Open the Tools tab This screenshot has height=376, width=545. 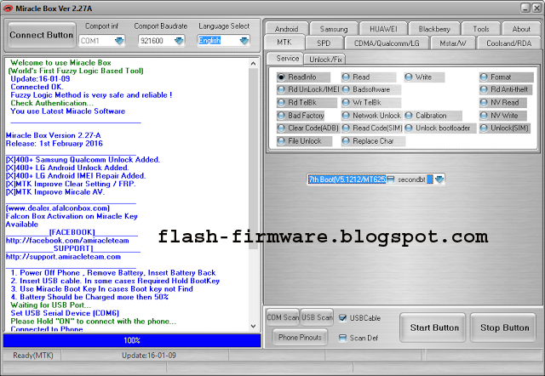pyautogui.click(x=481, y=29)
